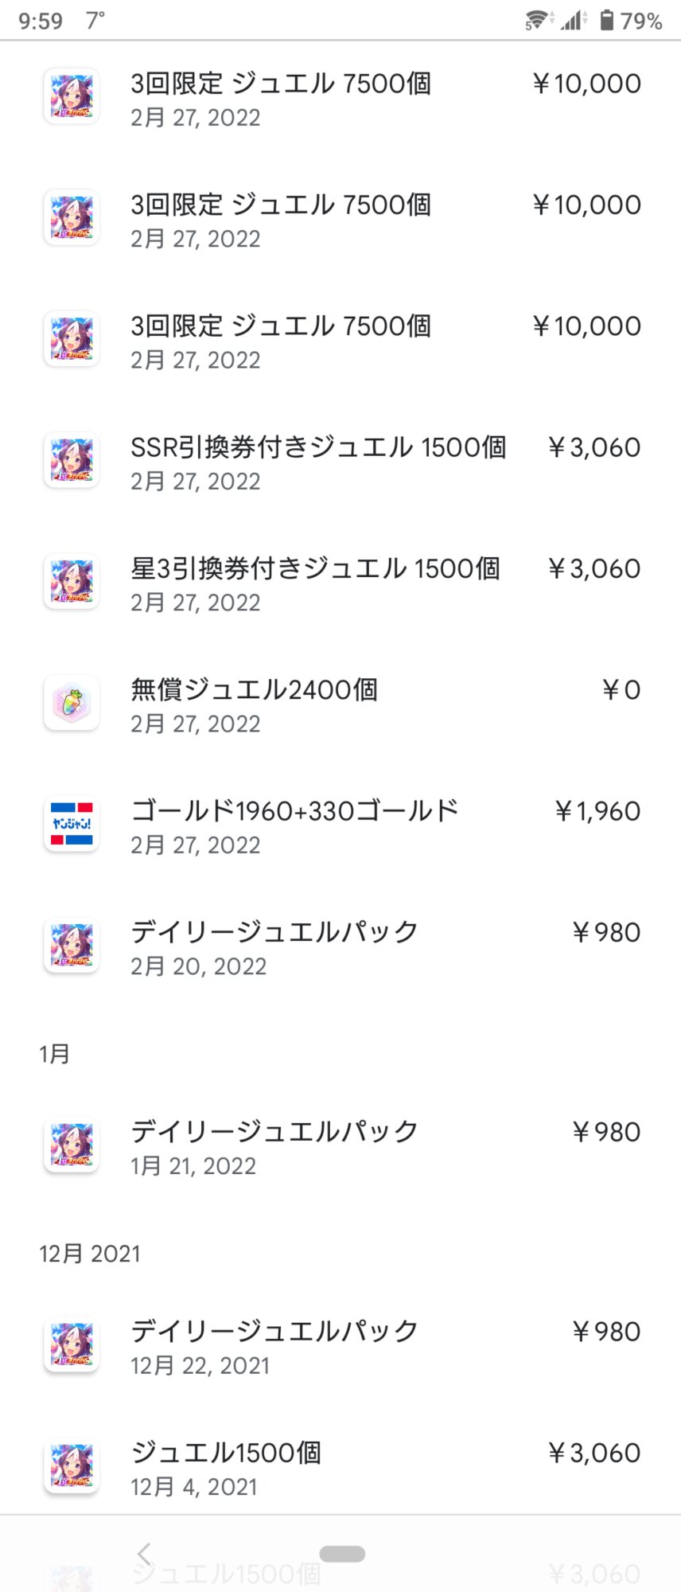Click the ¥0 price amount
This screenshot has height=1592, width=681.
click(x=621, y=690)
